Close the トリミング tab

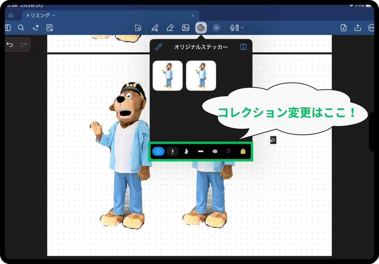tap(192, 16)
